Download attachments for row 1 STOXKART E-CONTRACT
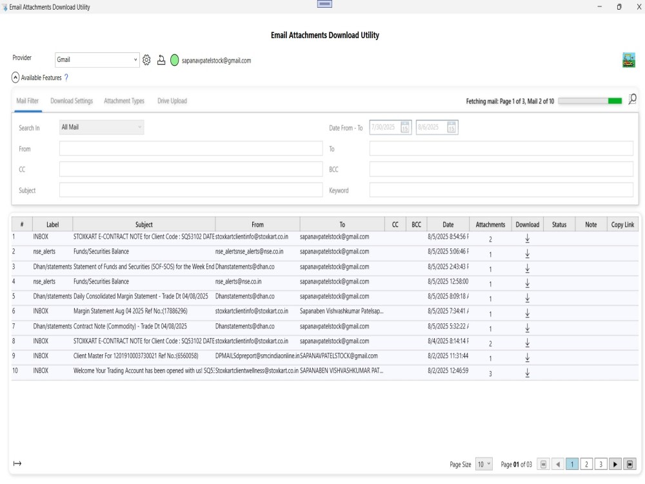 point(528,238)
